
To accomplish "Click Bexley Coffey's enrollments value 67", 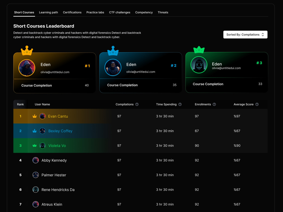I will pos(197,131).
